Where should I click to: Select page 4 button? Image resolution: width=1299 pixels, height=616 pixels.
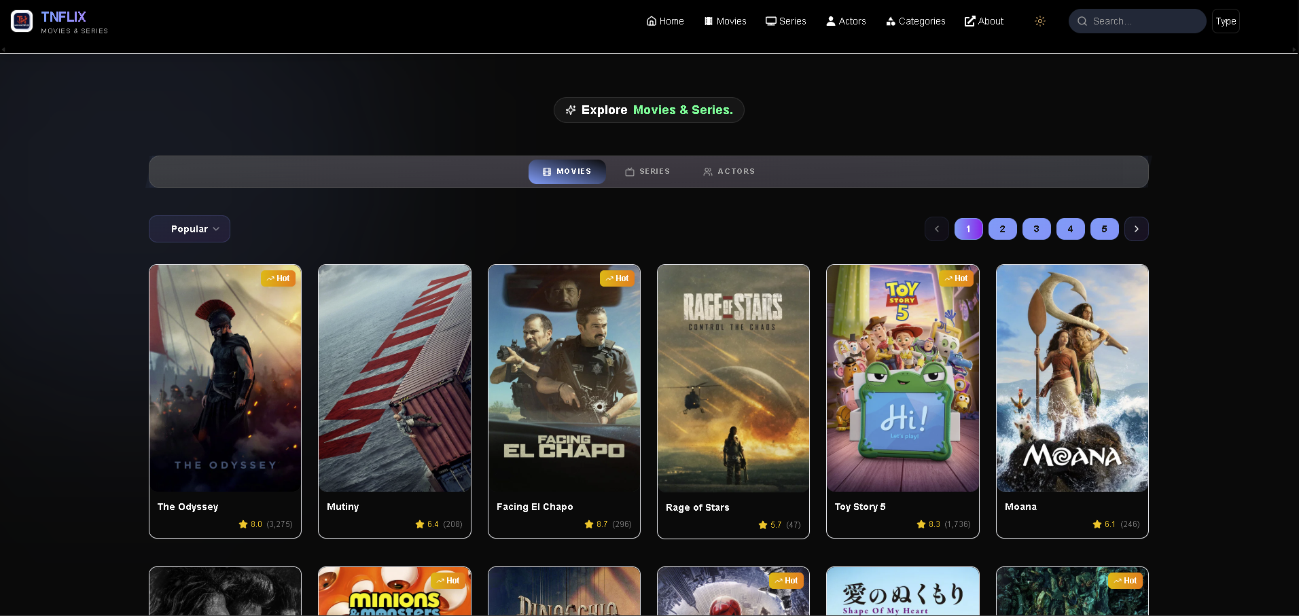pyautogui.click(x=1071, y=229)
